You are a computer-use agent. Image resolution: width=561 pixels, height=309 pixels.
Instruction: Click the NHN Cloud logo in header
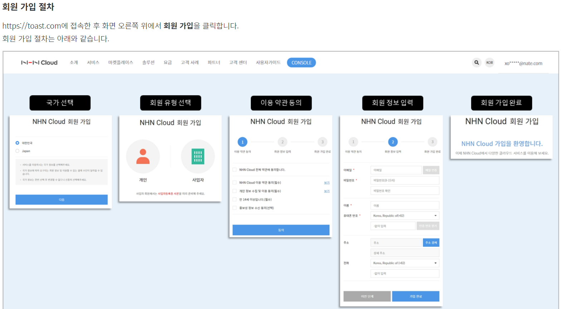pyautogui.click(x=39, y=63)
